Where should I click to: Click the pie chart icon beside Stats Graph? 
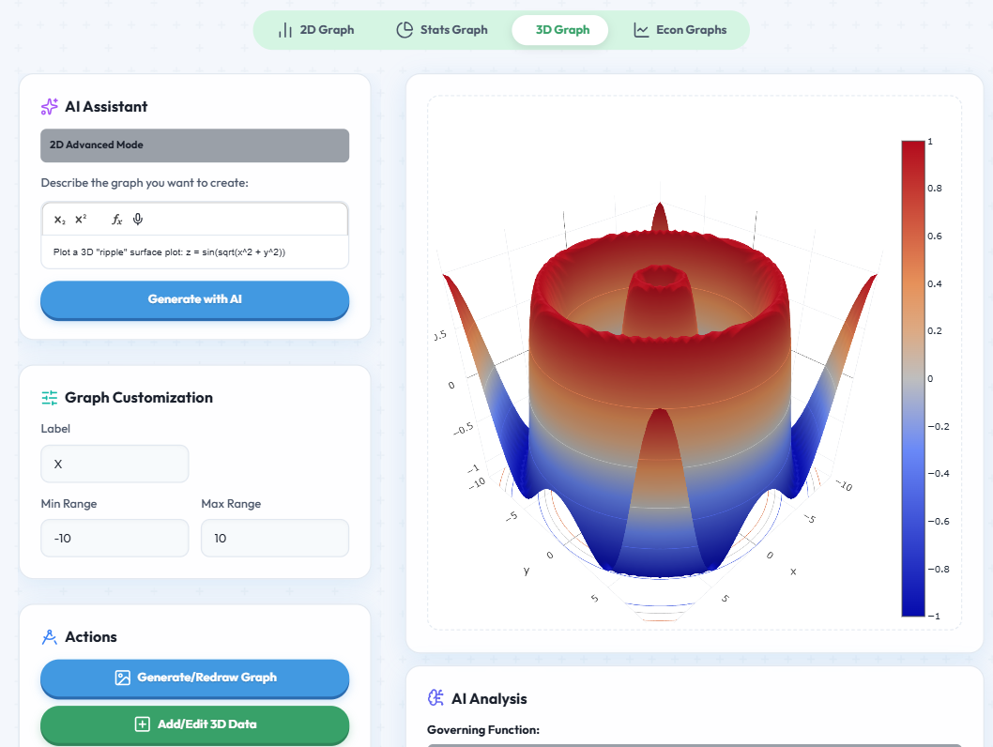(x=407, y=29)
